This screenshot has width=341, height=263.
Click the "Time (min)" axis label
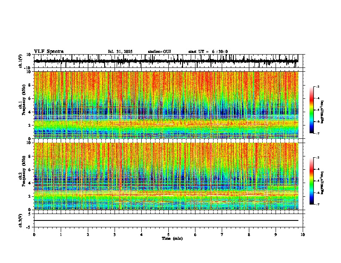[172, 239]
